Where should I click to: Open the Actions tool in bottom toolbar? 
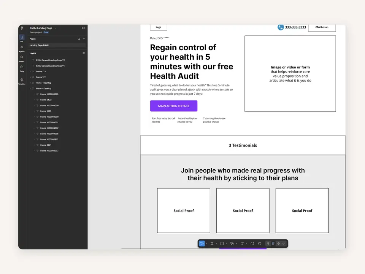259,244
